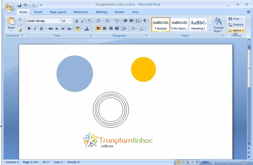Switch to the Page Layout tab
Image resolution: width=253 pixels, height=165 pixels.
click(58, 12)
